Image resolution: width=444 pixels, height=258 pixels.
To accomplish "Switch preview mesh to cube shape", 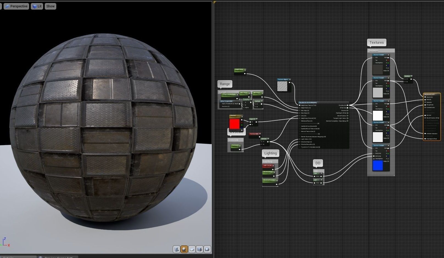I will click(x=199, y=249).
